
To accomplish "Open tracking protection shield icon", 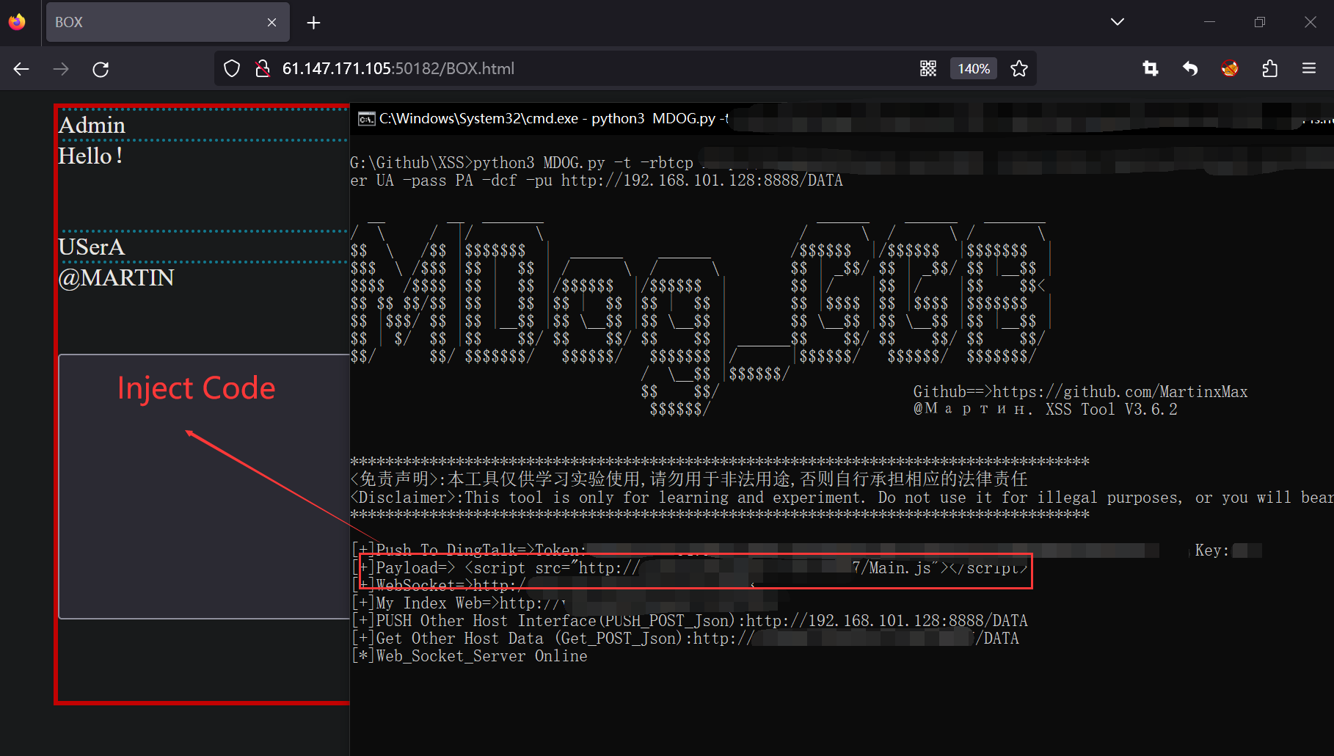I will click(x=232, y=69).
